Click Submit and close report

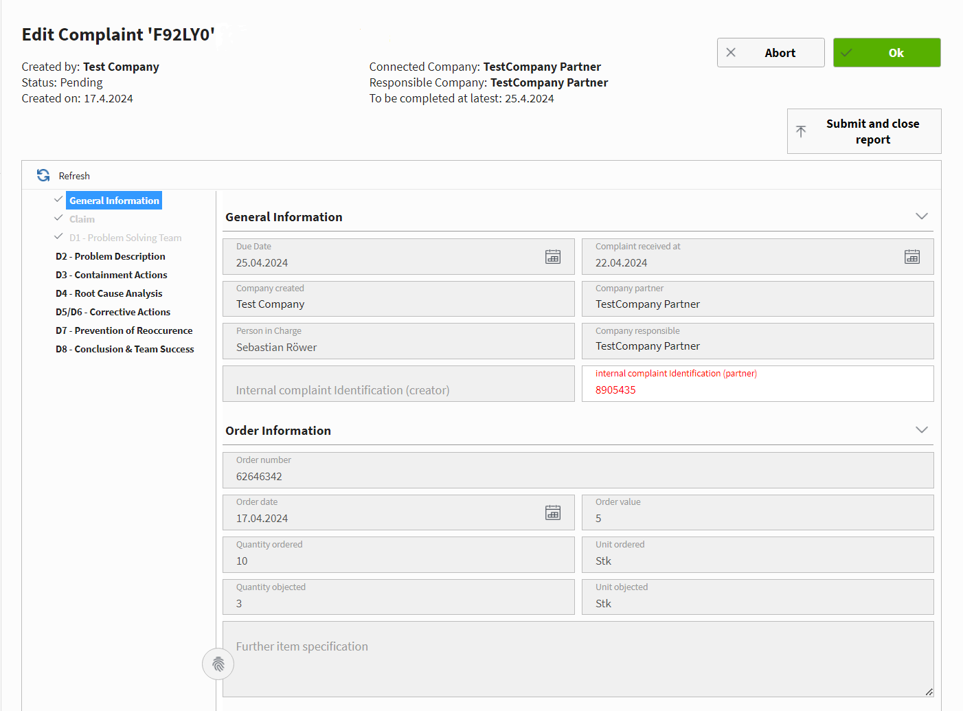(x=864, y=131)
